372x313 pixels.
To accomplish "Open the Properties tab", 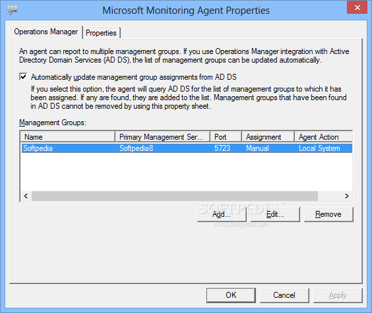I will click(101, 33).
